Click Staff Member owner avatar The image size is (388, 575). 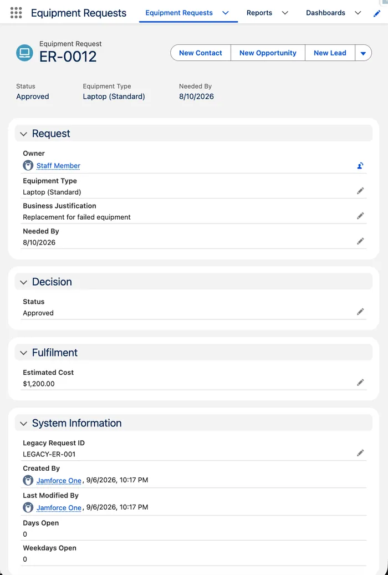(28, 165)
